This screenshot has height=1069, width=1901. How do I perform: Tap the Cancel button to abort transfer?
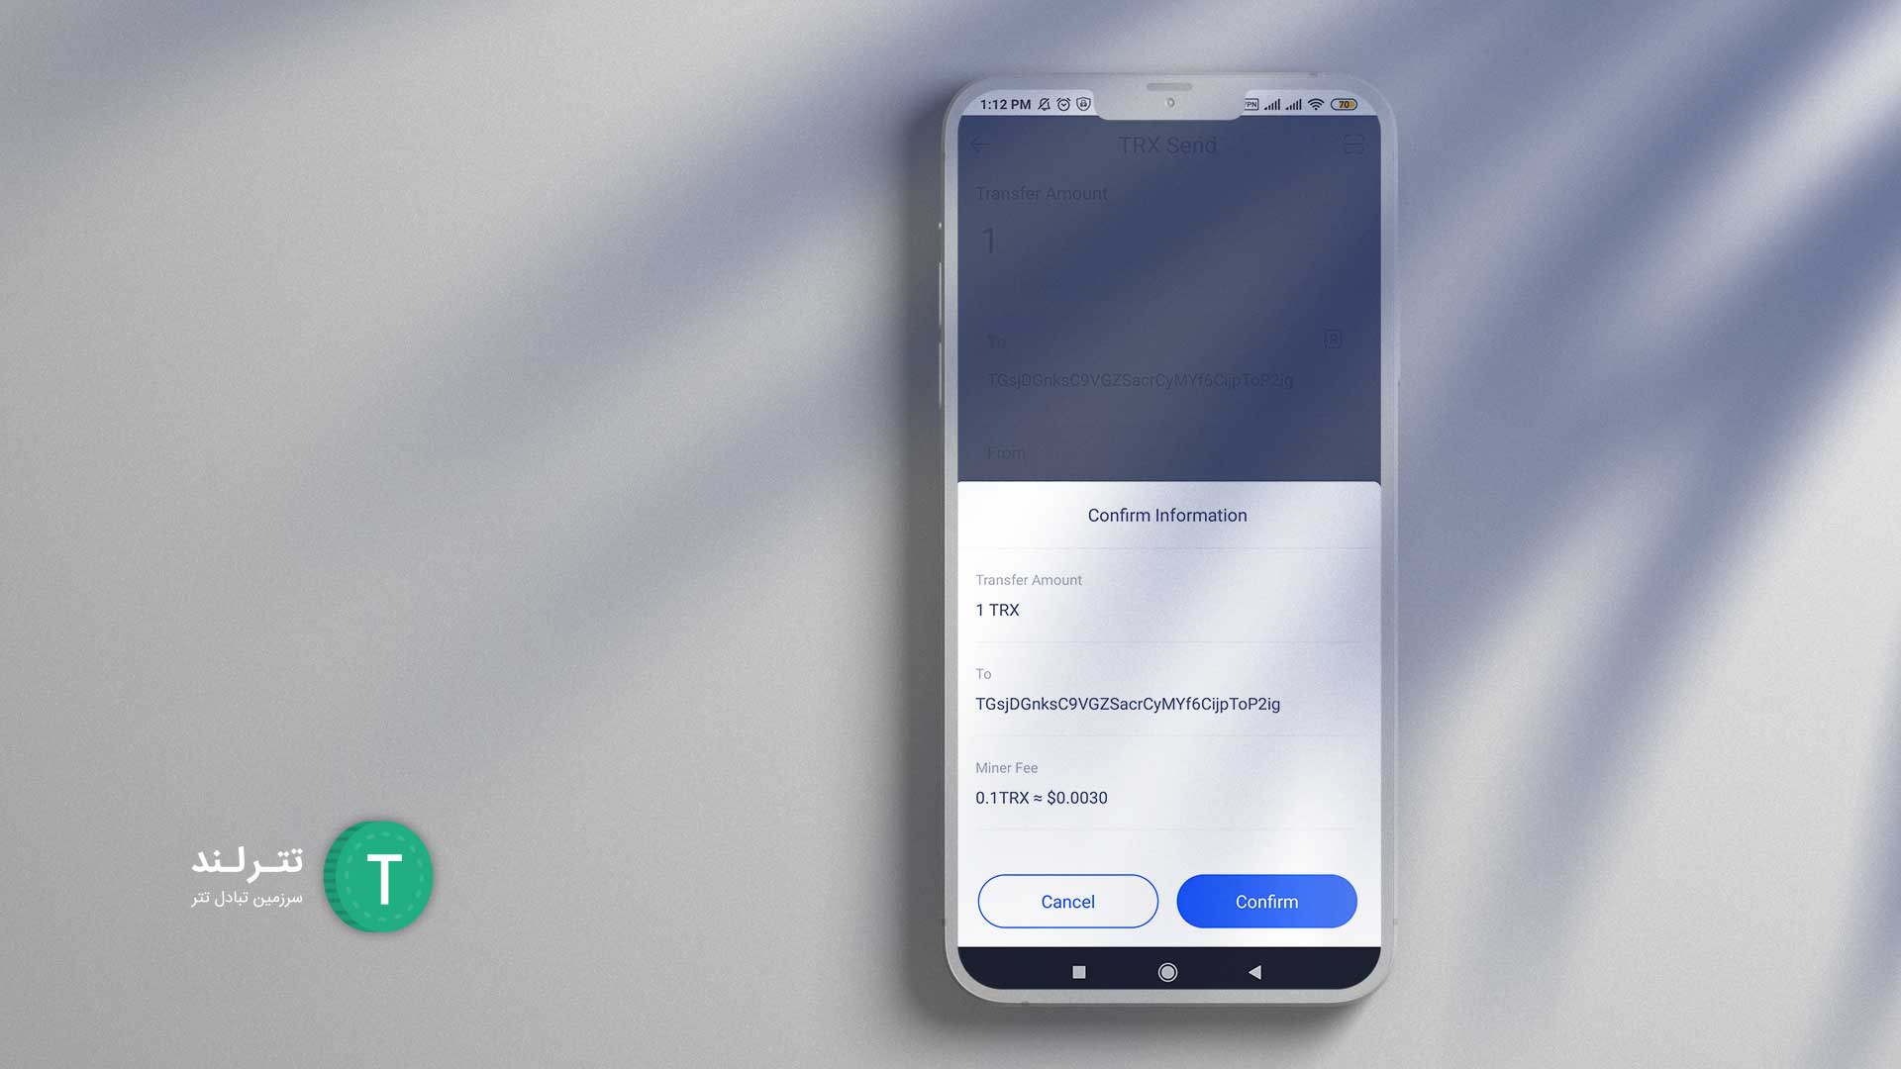pos(1068,901)
